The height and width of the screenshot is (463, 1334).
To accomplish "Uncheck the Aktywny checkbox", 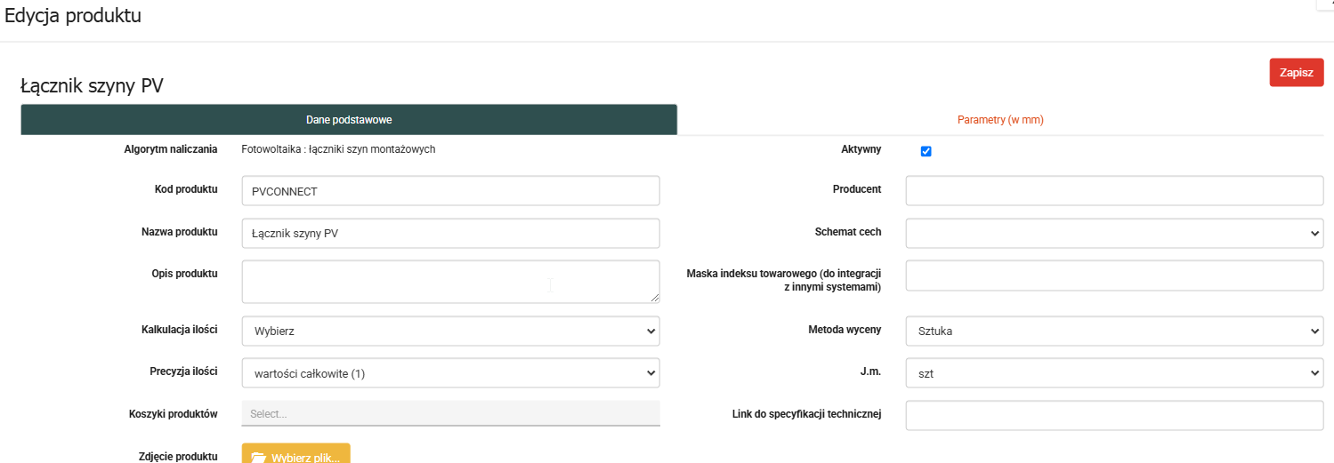I will click(x=926, y=151).
